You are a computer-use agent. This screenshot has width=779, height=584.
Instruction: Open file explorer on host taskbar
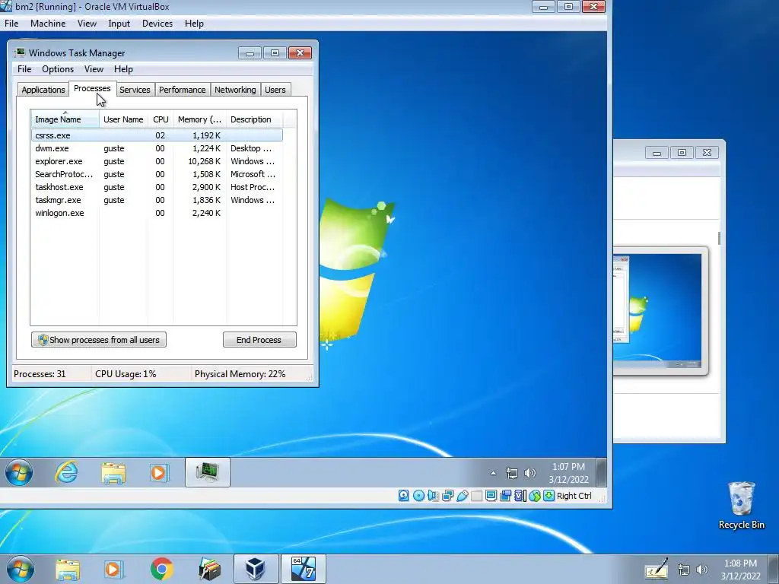click(x=68, y=570)
